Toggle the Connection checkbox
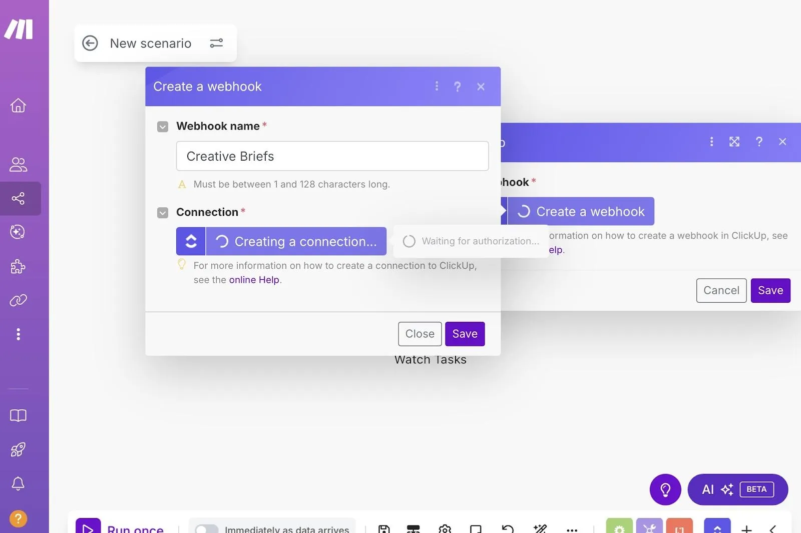801x533 pixels. pyautogui.click(x=163, y=213)
